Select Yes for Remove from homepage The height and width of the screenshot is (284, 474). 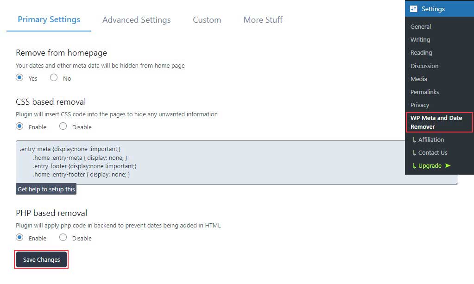(19, 78)
